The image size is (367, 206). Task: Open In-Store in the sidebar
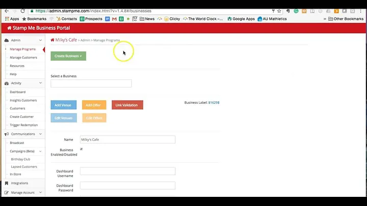coord(15,174)
